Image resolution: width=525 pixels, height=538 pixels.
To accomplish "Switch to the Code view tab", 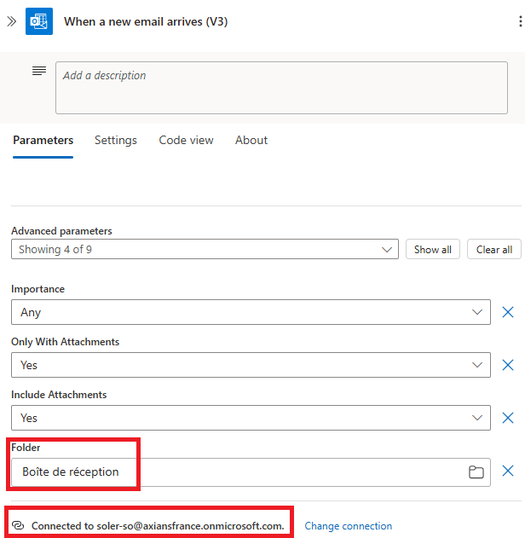I will (186, 140).
